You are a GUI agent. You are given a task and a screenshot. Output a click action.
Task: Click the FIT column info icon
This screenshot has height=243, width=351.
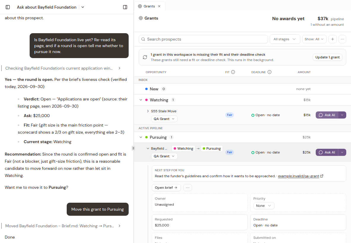tap(233, 72)
